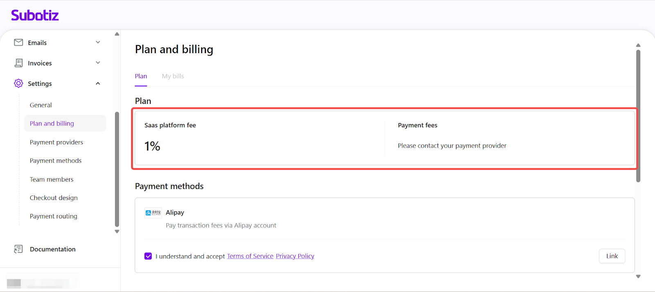This screenshot has width=655, height=292.
Task: Switch to the My bills tab
Action: (173, 76)
